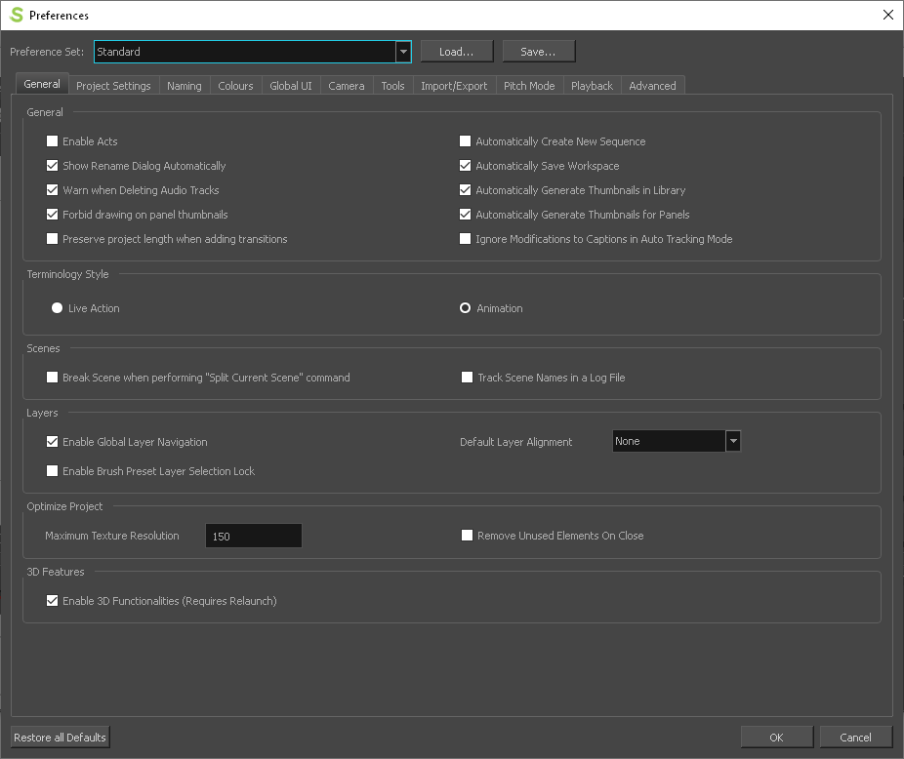Disable Automatically Save Workspace
The height and width of the screenshot is (759, 904).
coord(465,165)
